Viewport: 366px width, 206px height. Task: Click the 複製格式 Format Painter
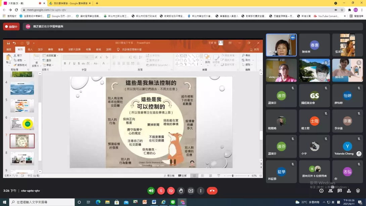(20, 65)
